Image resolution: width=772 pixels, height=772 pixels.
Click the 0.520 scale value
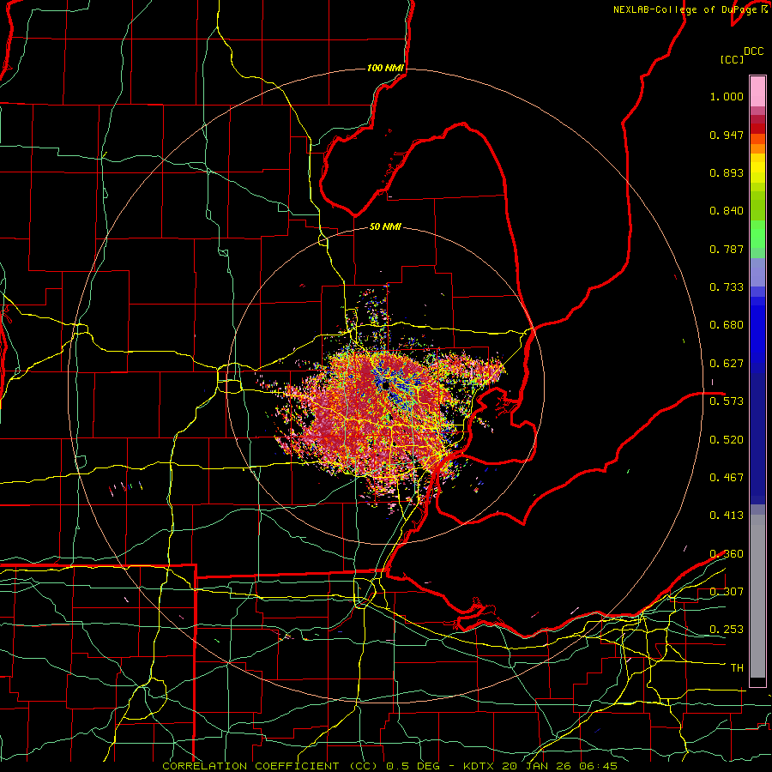tap(727, 440)
